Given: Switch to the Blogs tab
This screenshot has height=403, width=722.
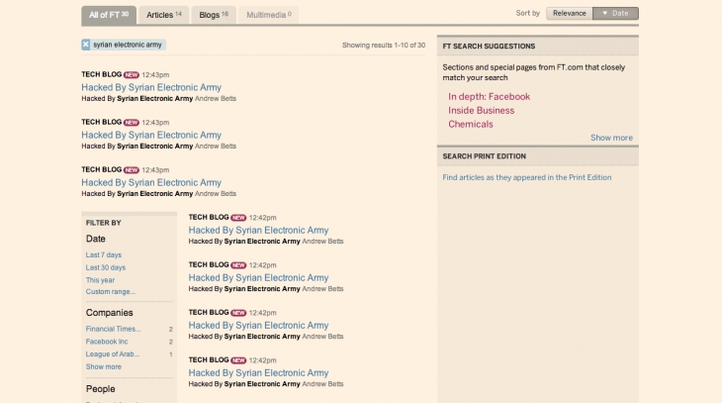Looking at the screenshot, I should click(x=213, y=15).
